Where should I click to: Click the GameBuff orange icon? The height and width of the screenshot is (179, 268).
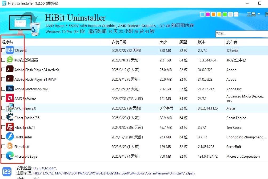coord(10,146)
